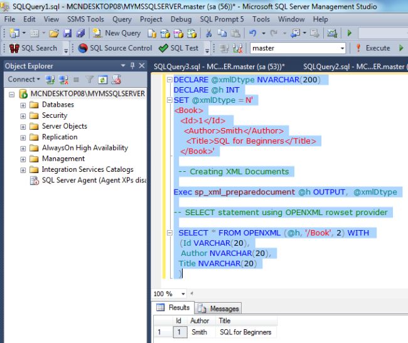This screenshot has width=408, height=343.
Task: Click Disconnect icon in Object Explorer
Action: [x=63, y=80]
